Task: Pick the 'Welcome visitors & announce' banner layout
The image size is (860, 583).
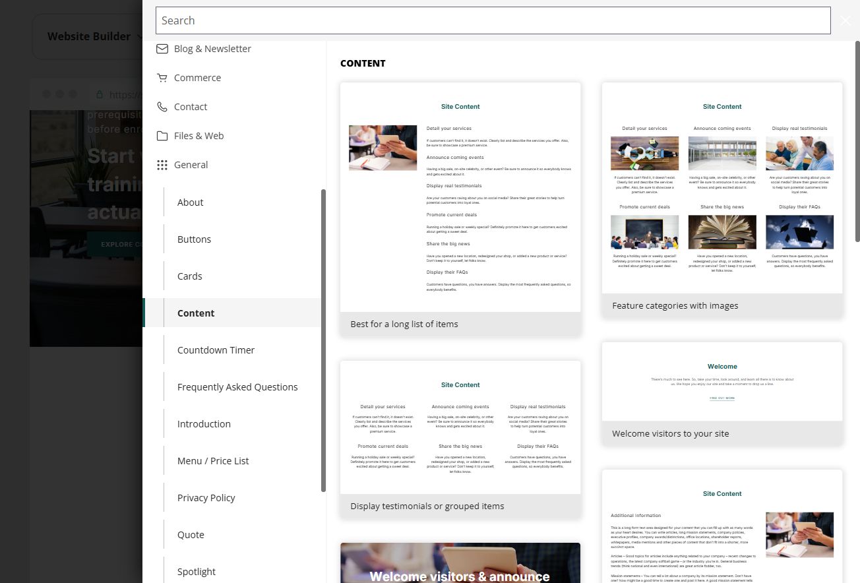Action: [x=460, y=563]
